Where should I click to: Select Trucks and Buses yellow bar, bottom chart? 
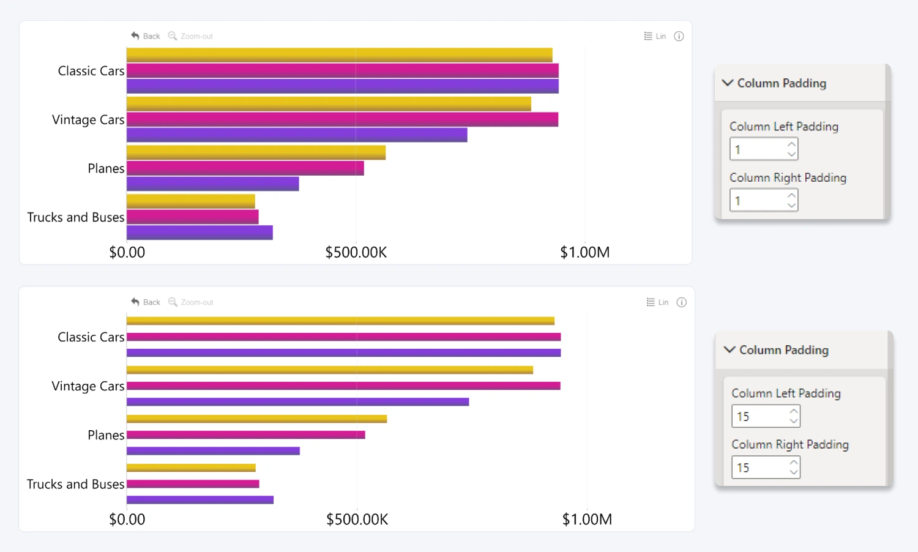tap(191, 468)
